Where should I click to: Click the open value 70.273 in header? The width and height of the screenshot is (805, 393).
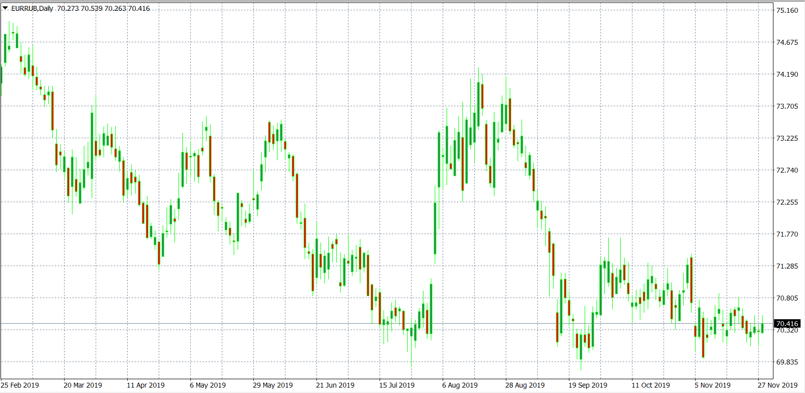tap(68, 8)
